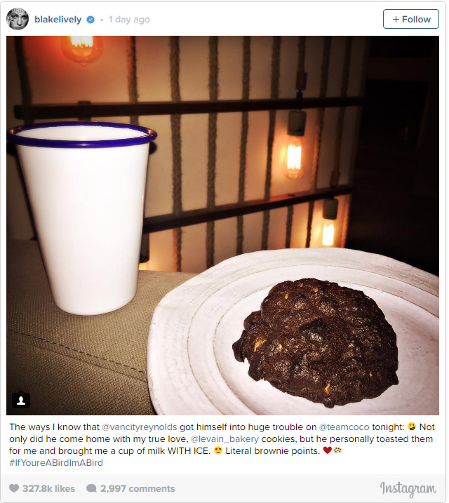The height and width of the screenshot is (503, 449).
Task: Follow the blakelively account
Action: 411,19
